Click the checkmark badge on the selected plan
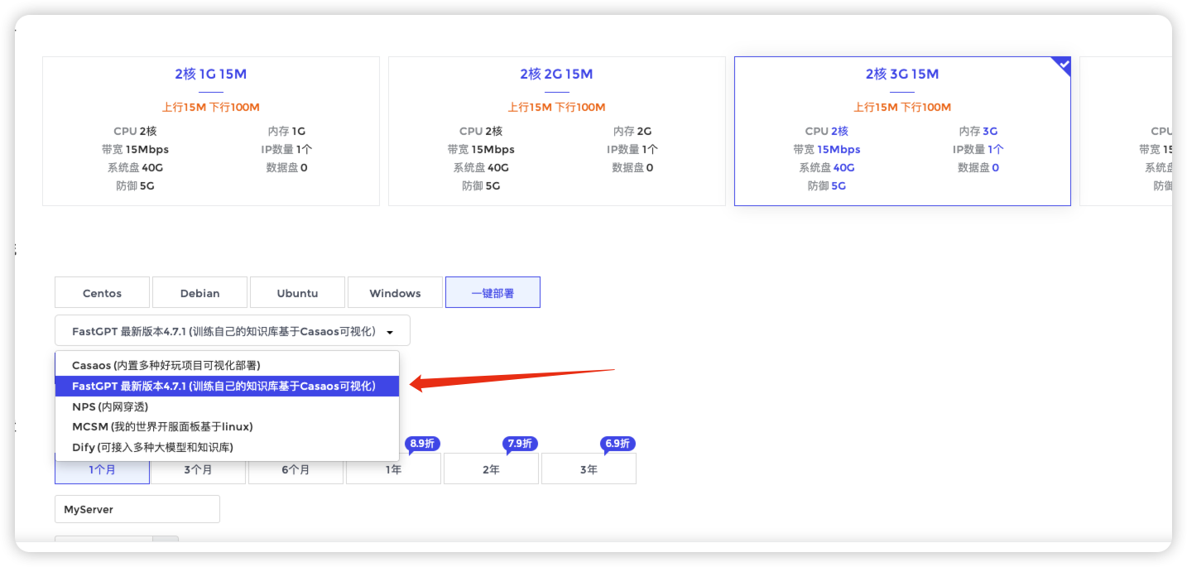 pos(1063,65)
